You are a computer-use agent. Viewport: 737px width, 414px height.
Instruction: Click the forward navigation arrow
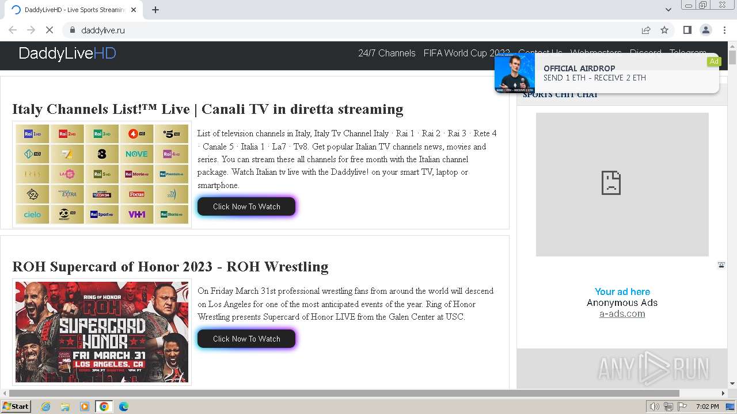click(x=31, y=30)
